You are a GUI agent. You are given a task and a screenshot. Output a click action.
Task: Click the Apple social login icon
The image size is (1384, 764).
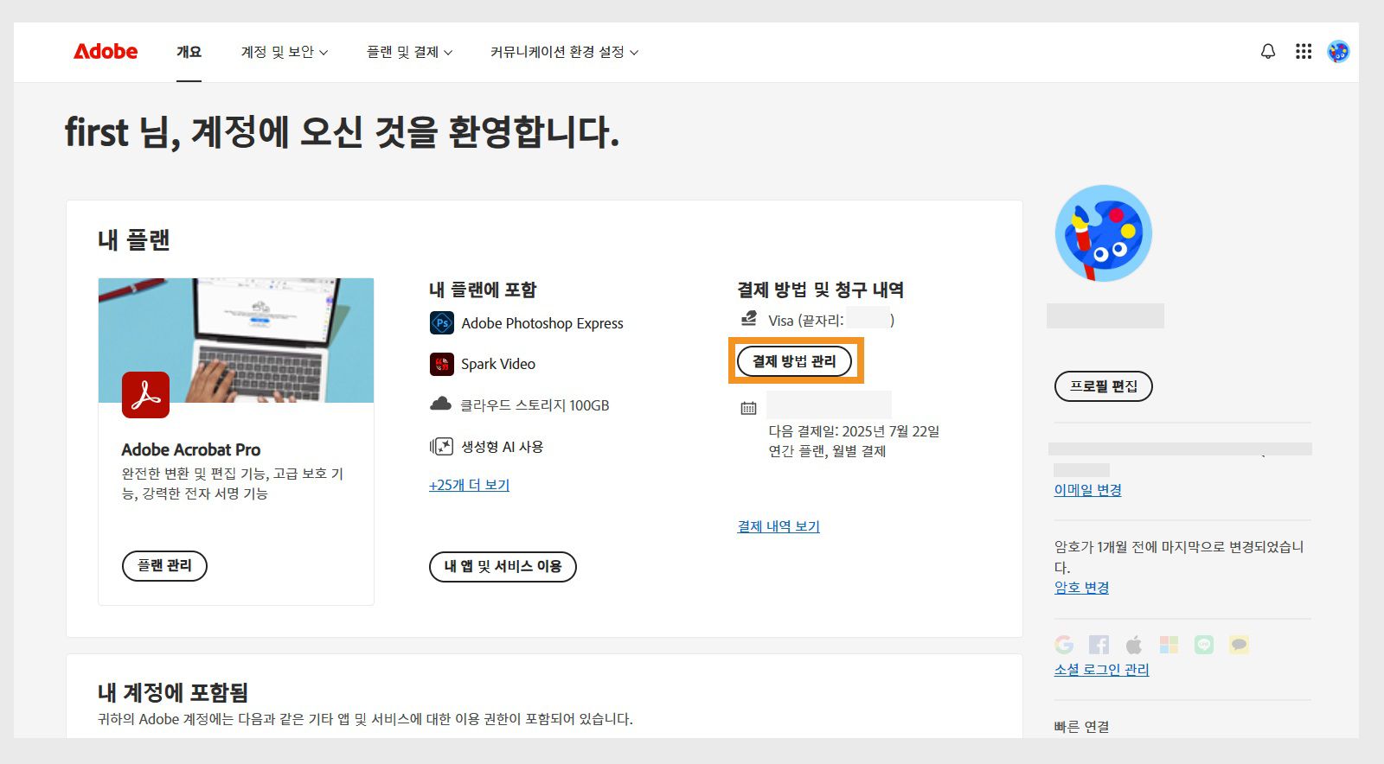coord(1134,645)
